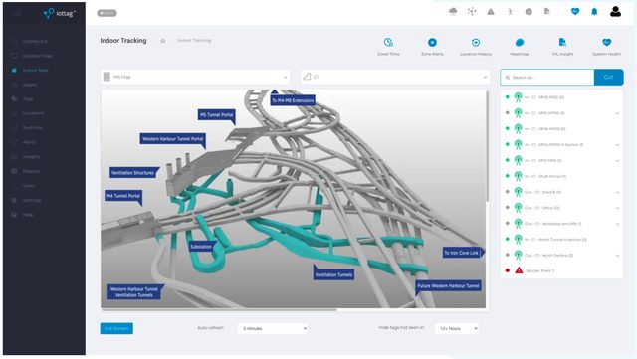Viewport: 637px width, 359px height.
Task: Click the Indoor Tracking breadcrumb link
Action: tap(194, 41)
